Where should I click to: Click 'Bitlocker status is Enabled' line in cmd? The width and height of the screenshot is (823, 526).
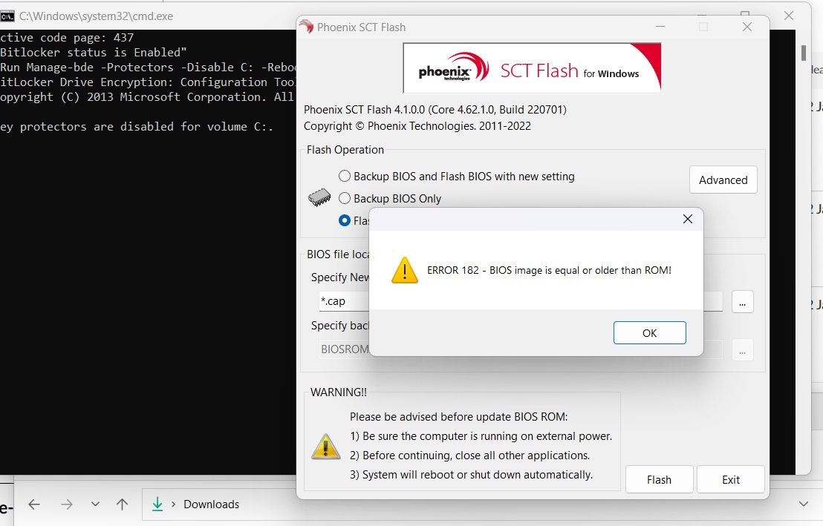pyautogui.click(x=94, y=53)
